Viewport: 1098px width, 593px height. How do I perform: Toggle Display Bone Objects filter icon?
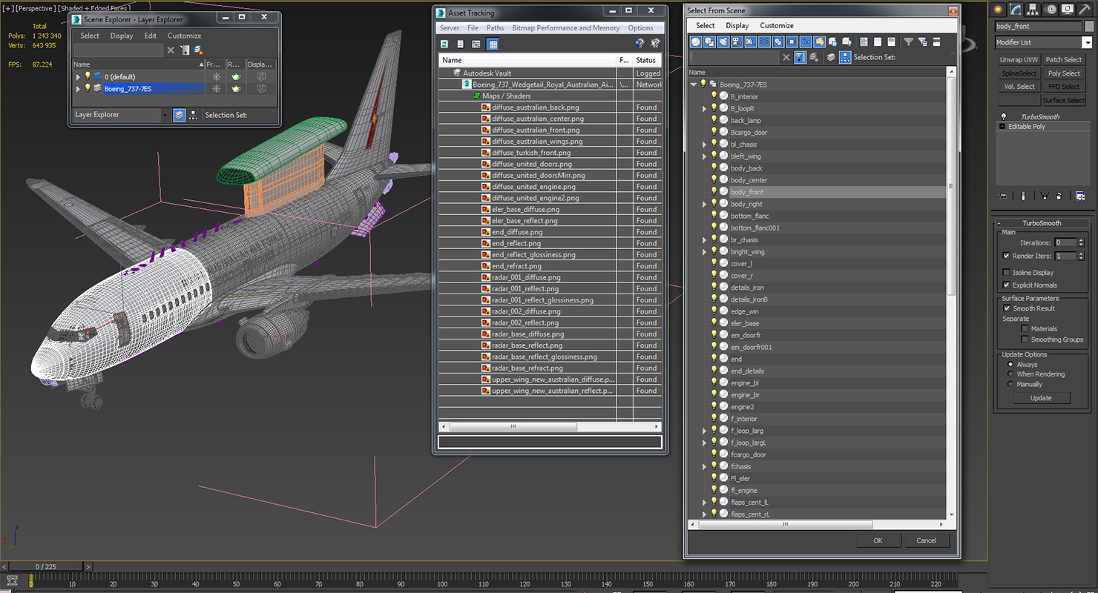pos(806,42)
